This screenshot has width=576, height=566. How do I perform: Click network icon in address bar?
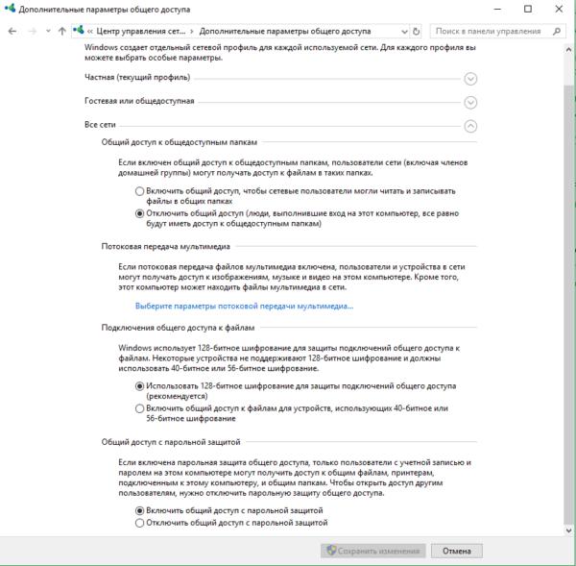pos(79,30)
